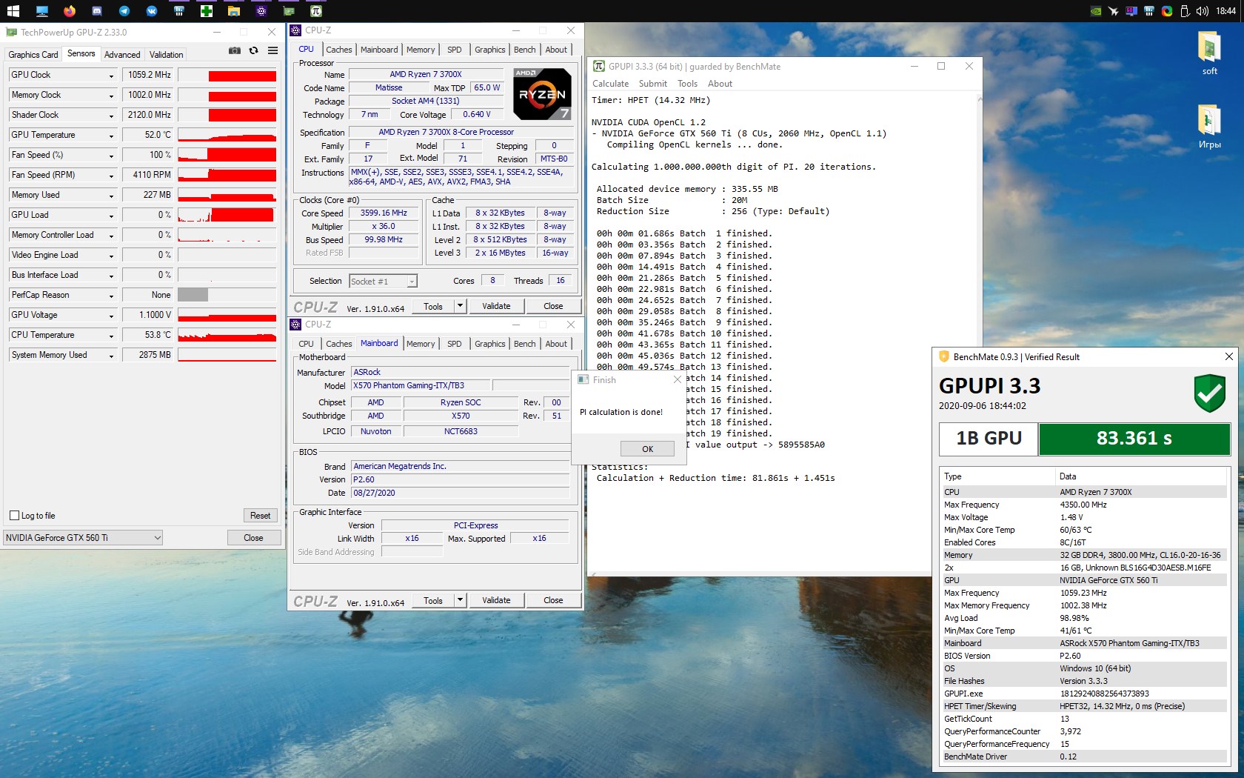Click the GPU Temperature history graph
Viewport: 1244px width, 778px height.
click(x=227, y=135)
